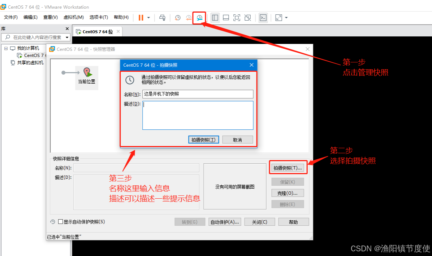Open the stretch display dropdown arrow
The height and width of the screenshot is (256, 432).
286,18
